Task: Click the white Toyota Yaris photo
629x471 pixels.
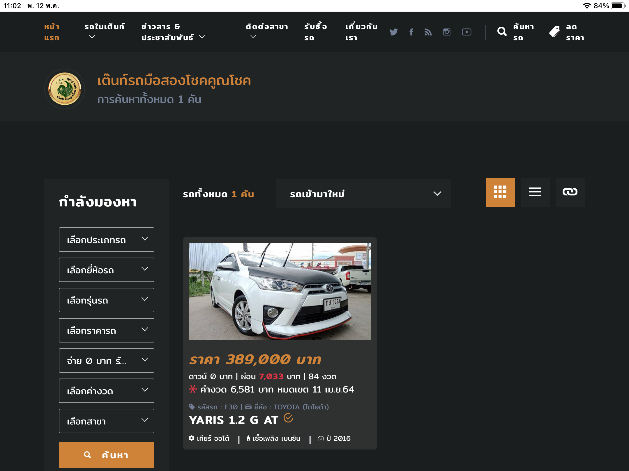Action: (280, 291)
